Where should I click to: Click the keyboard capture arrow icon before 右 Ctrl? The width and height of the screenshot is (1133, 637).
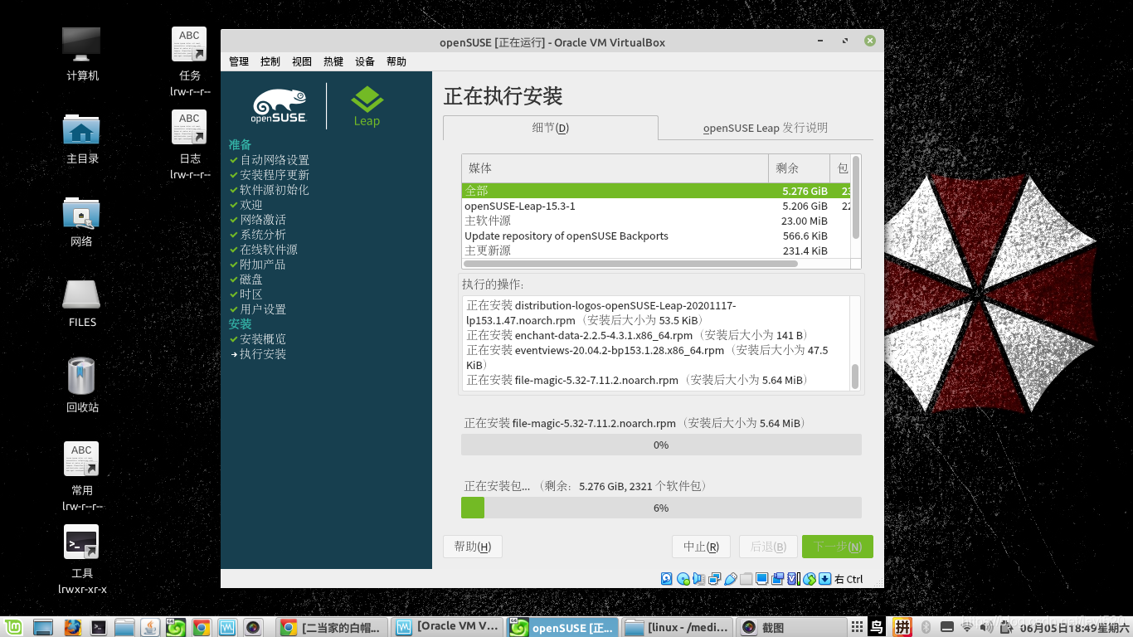(824, 579)
